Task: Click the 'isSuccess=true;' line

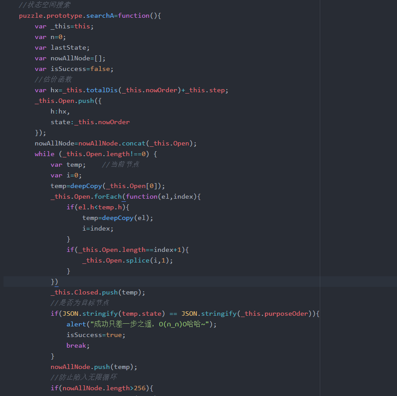Action: point(96,335)
